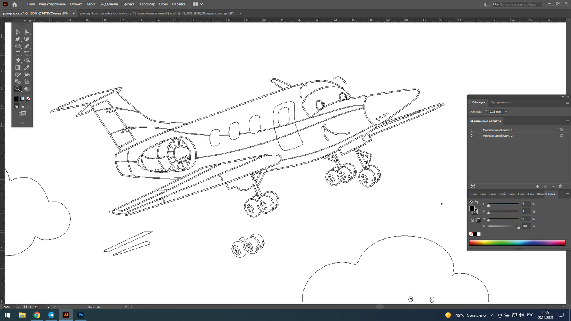Screen dimensions: 571x321
Task: Select the Type tool
Action: pyautogui.click(x=18, y=53)
